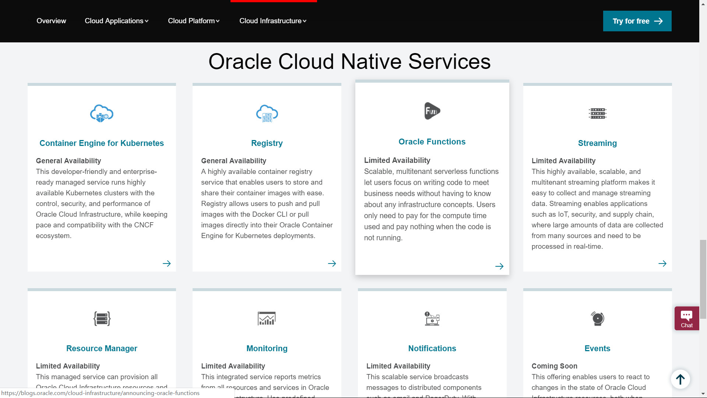
Task: Click the Registry cloud icon
Action: 267,113
